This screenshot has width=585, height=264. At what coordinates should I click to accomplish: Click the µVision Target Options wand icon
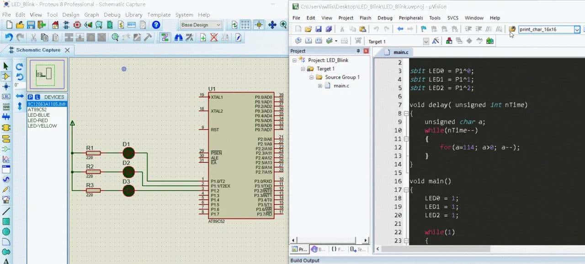coord(436,41)
